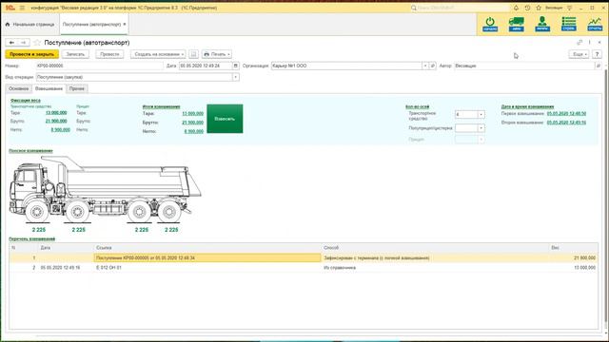Click the Номер input field
The image size is (609, 342).
point(99,66)
